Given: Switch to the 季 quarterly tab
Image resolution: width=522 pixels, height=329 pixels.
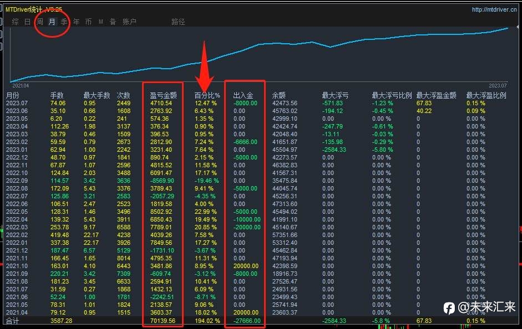Looking at the screenshot, I should point(64,22).
